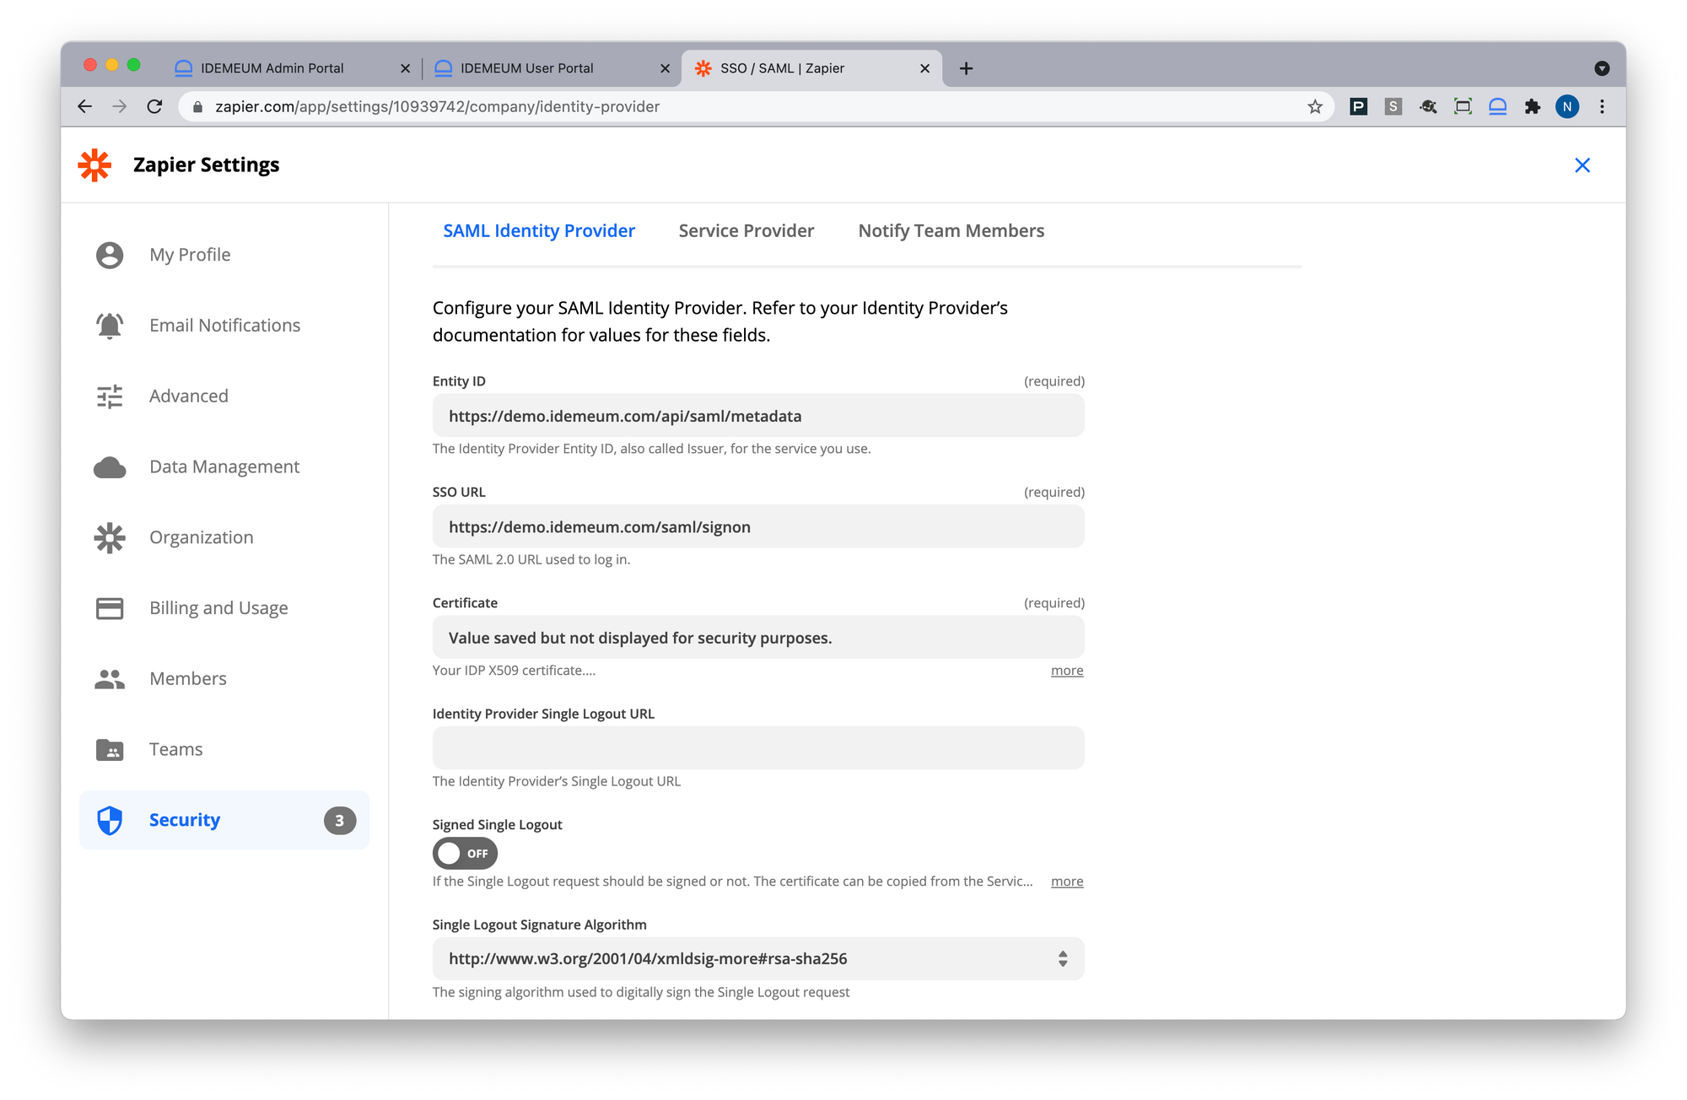
Task: Open Organization settings
Action: pyautogui.click(x=224, y=538)
